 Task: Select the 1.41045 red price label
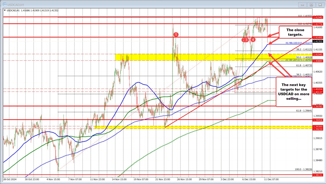tap(318, 54)
